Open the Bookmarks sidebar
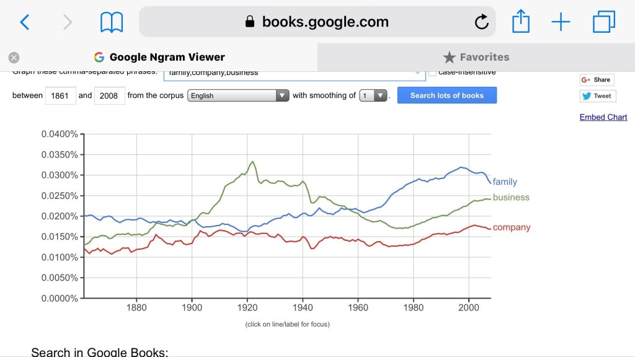Screen dimensions: 635x357 [x=110, y=22]
